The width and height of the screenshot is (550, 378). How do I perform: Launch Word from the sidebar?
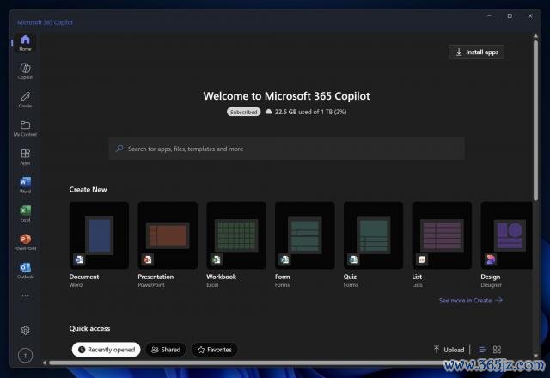tap(25, 185)
